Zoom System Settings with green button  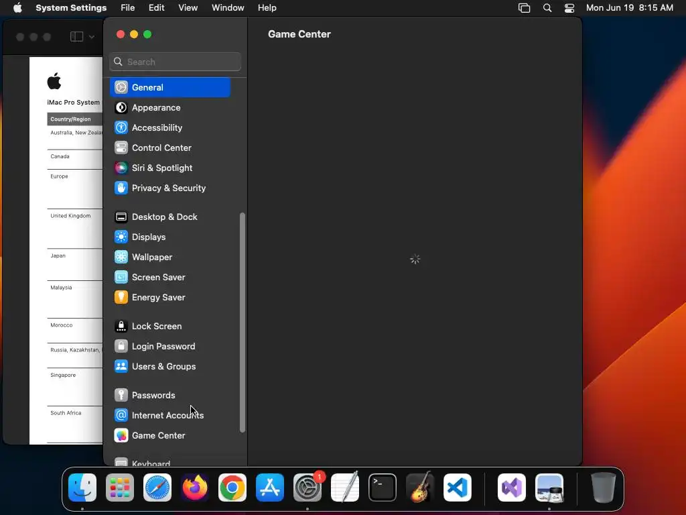pos(147,34)
